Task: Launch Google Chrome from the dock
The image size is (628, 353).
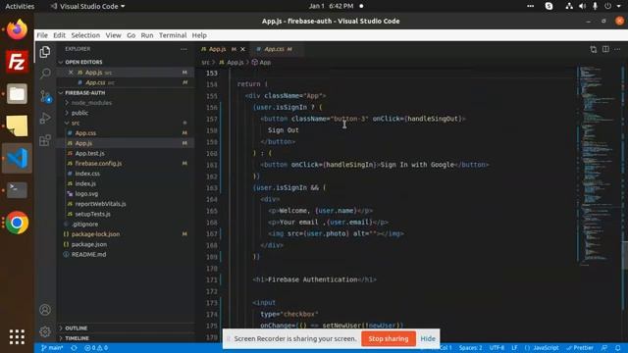Action: 17,223
